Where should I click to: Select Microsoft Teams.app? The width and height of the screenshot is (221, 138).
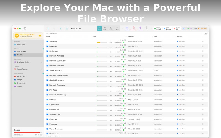[127, 85]
